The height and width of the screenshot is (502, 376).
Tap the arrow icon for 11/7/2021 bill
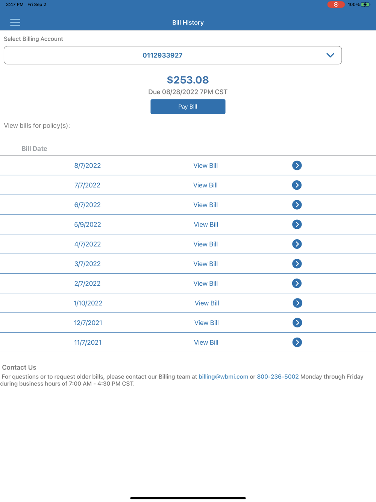click(297, 342)
